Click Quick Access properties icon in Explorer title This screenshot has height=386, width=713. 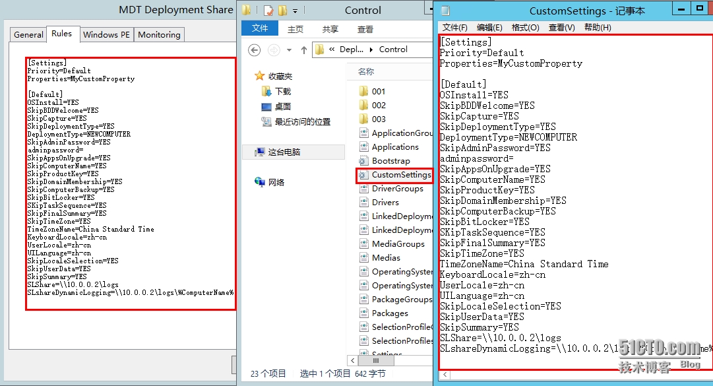click(x=269, y=10)
